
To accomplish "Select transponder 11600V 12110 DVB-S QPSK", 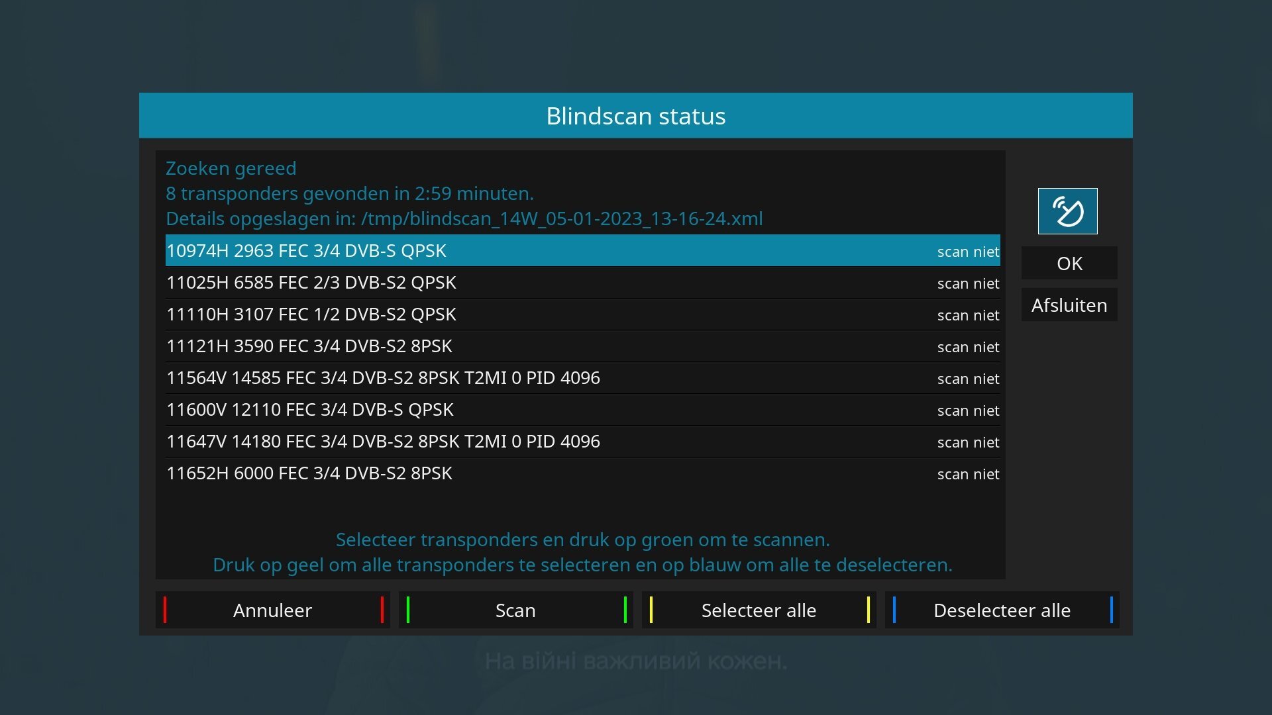I will click(x=310, y=410).
